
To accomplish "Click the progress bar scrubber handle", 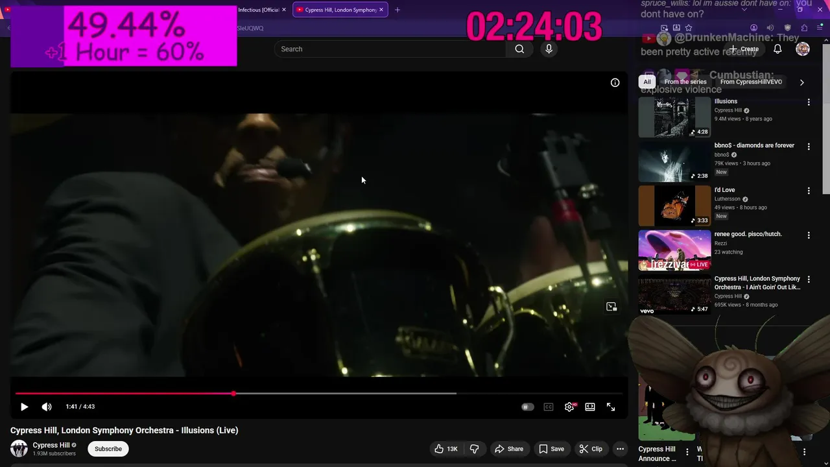I will point(233,393).
